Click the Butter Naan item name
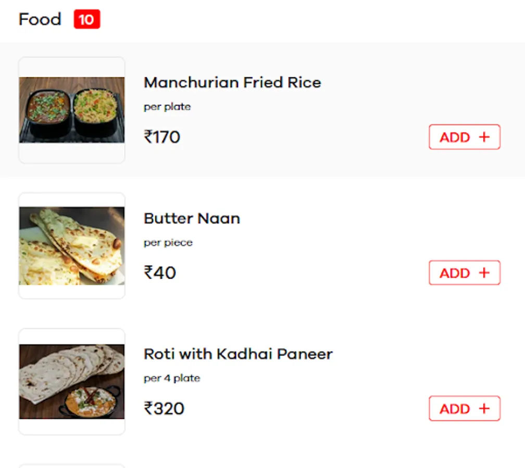Screen dimensions: 525x468 click(x=192, y=218)
